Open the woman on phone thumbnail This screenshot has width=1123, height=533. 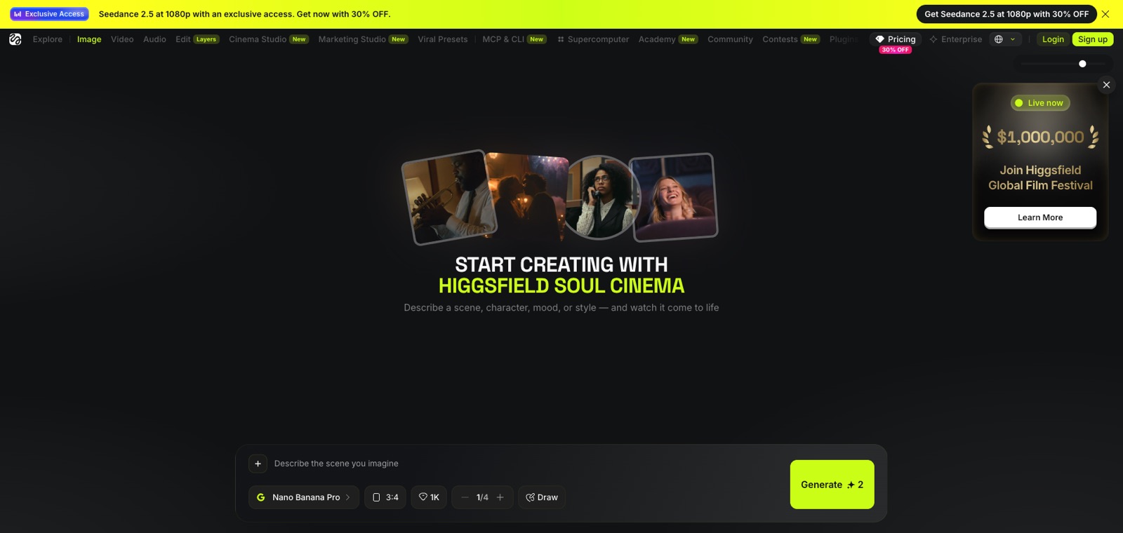pyautogui.click(x=599, y=197)
